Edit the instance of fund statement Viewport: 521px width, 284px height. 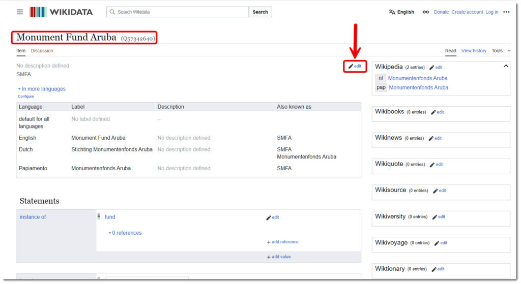pyautogui.click(x=272, y=217)
